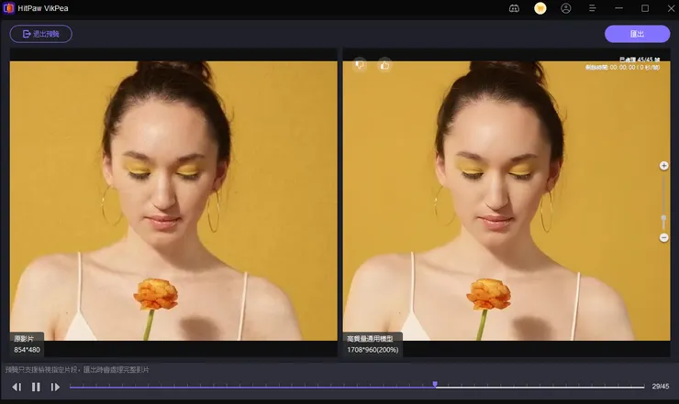Click the 1708*960(200%) resolution label

[373, 350]
